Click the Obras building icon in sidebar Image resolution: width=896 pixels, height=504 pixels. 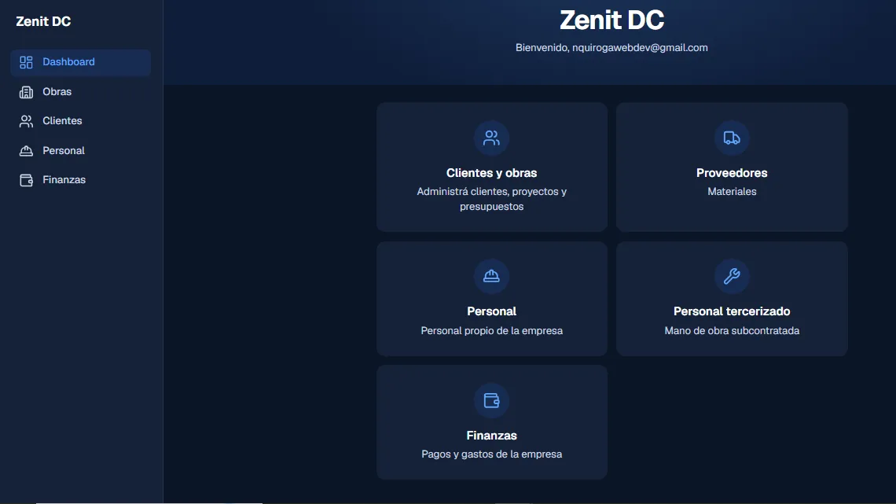[x=26, y=92]
